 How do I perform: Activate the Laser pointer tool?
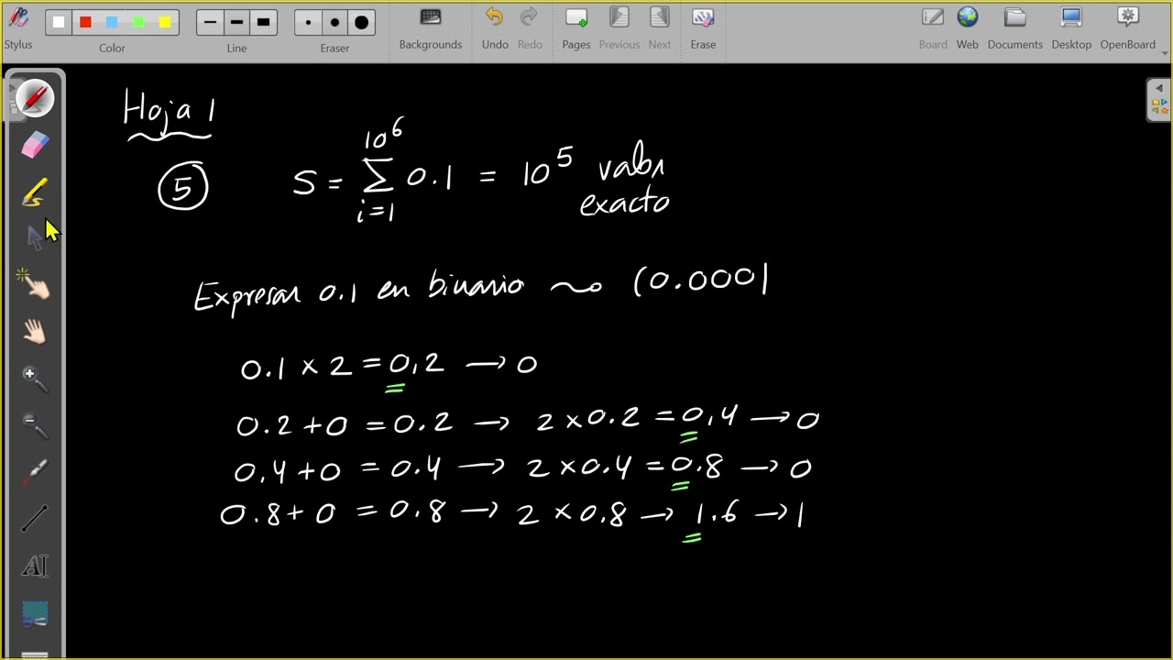tap(34, 472)
